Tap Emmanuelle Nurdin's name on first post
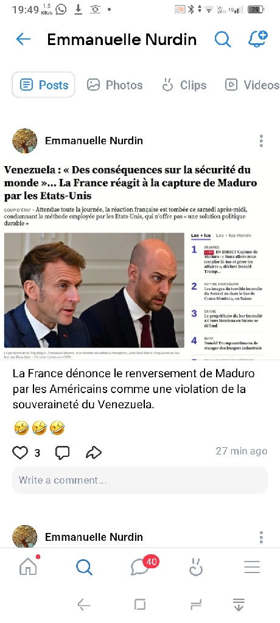Image resolution: width=280 pixels, height=623 pixels. pos(94,141)
